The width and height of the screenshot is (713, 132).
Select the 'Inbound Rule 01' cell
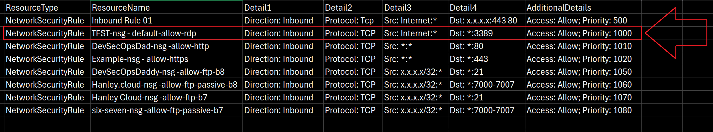pyautogui.click(x=122, y=20)
